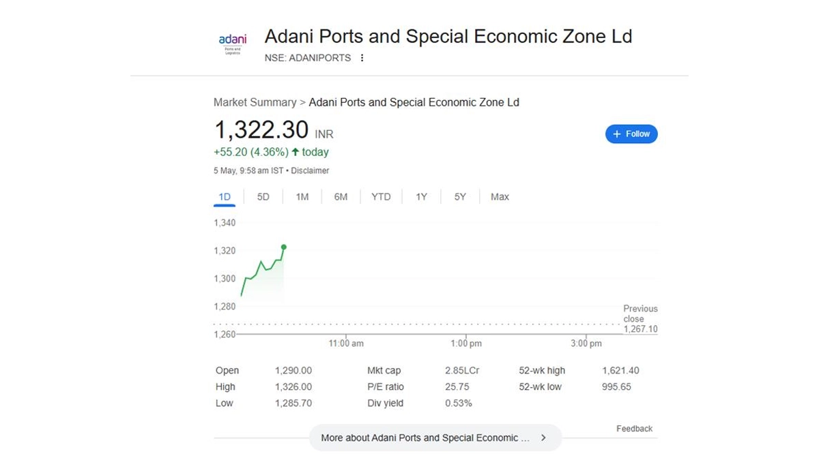The height and width of the screenshot is (460, 819).
Task: Click the Feedback link
Action: [x=634, y=429]
